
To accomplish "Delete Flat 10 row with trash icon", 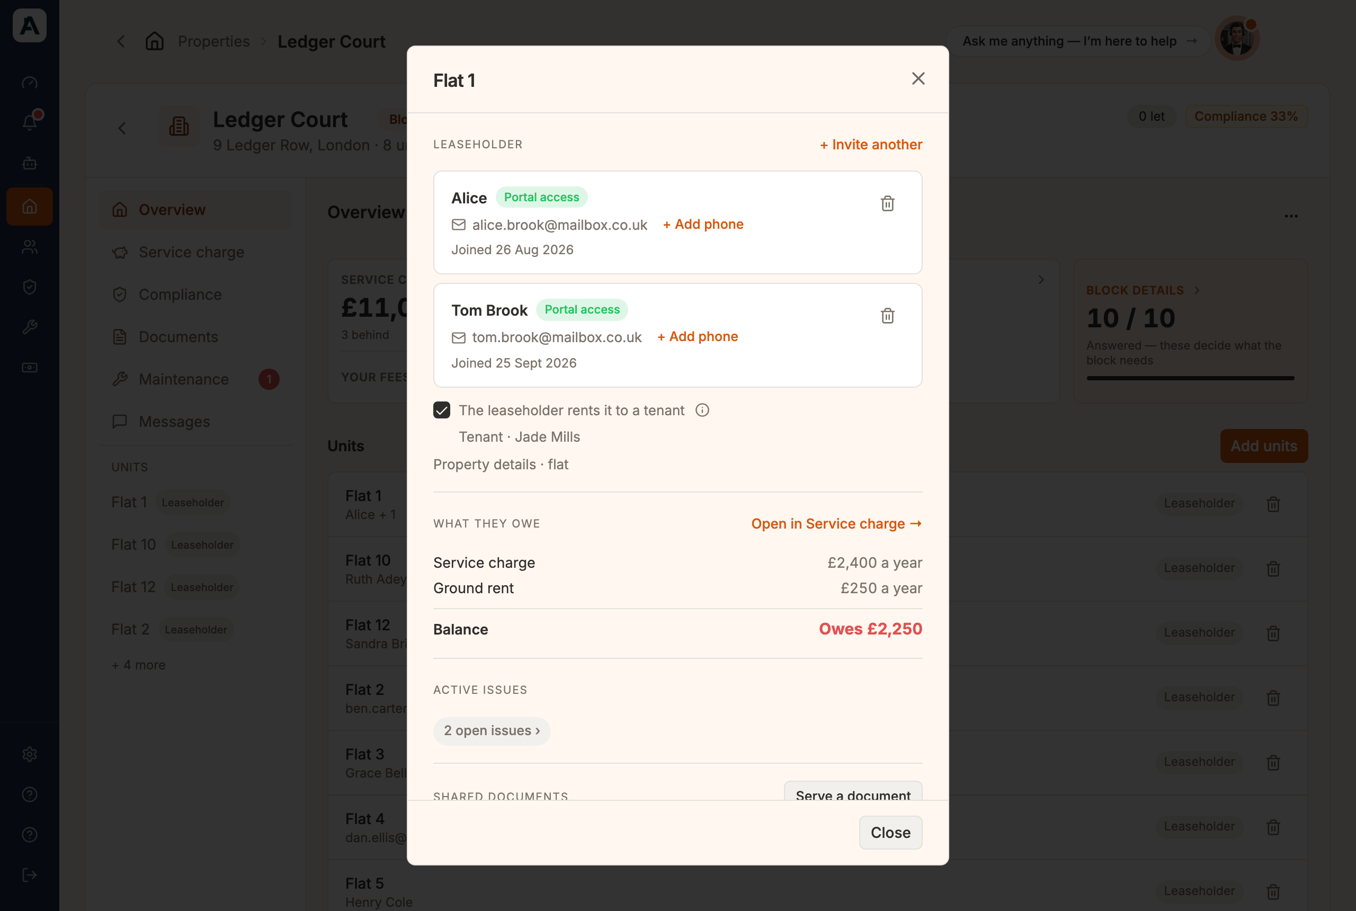I will [1273, 568].
